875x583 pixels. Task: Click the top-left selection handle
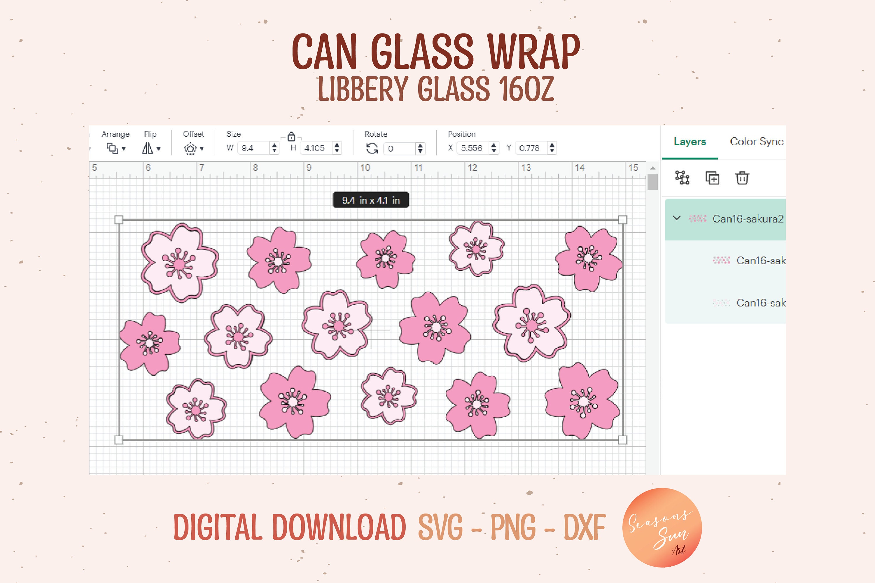(119, 220)
